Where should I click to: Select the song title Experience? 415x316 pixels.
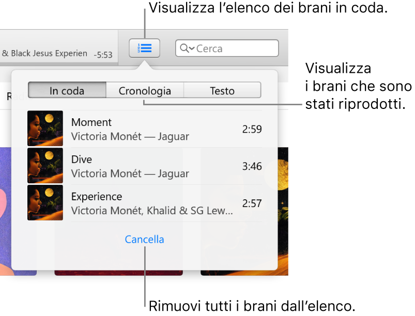tap(97, 197)
